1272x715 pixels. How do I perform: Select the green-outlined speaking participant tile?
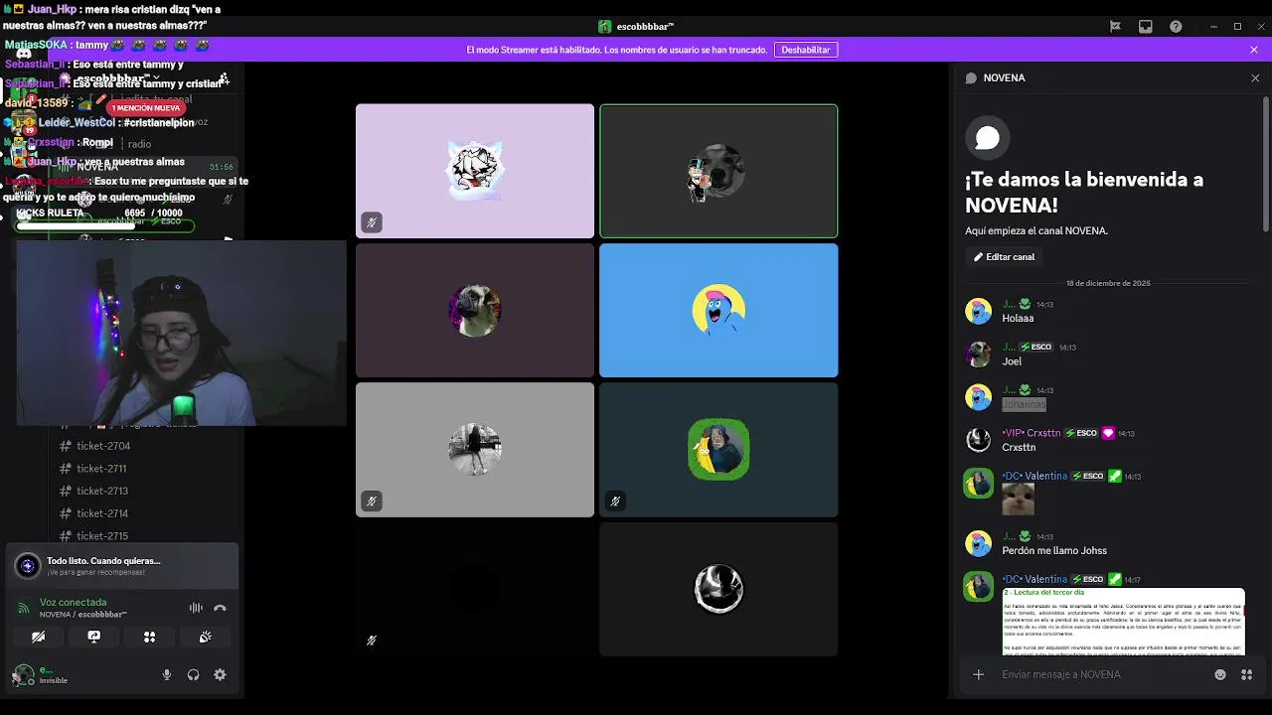click(718, 171)
